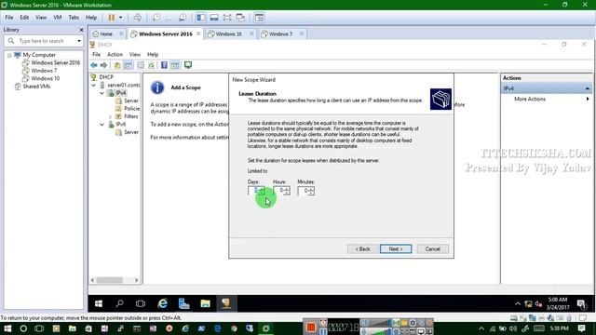Image resolution: width=596 pixels, height=335 pixels.
Task: Click the VMware pause/suspend button
Action: tap(112, 18)
